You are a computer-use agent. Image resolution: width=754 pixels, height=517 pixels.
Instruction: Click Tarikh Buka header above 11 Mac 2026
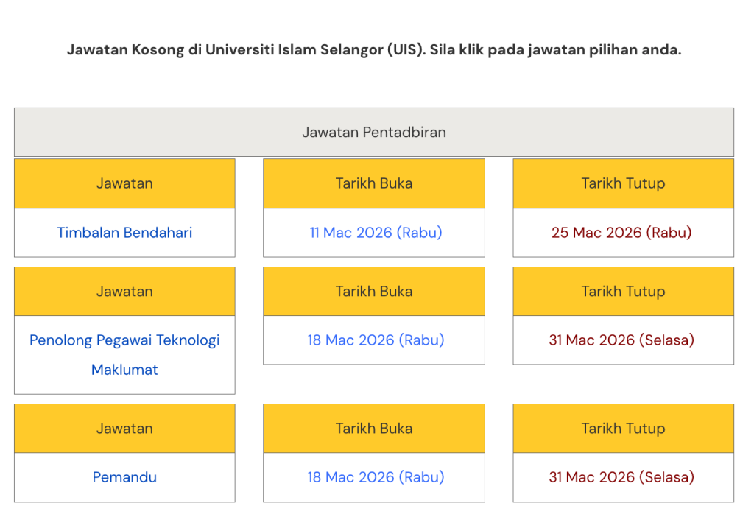[374, 183]
